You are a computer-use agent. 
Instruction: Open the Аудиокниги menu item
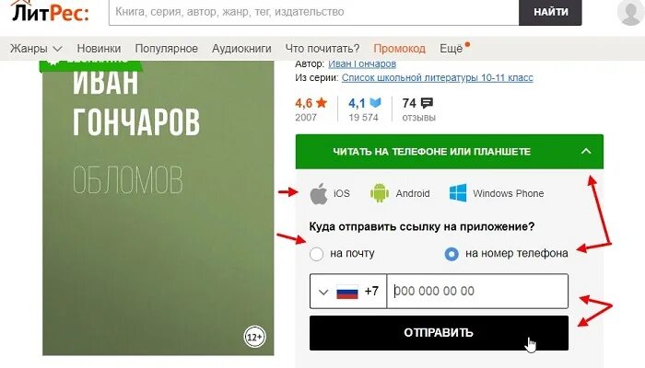(241, 49)
